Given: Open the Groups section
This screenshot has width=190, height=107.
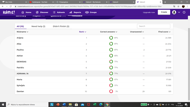Looking at the screenshot, I should tap(91, 12).
